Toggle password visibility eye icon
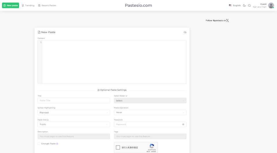 click(183, 124)
